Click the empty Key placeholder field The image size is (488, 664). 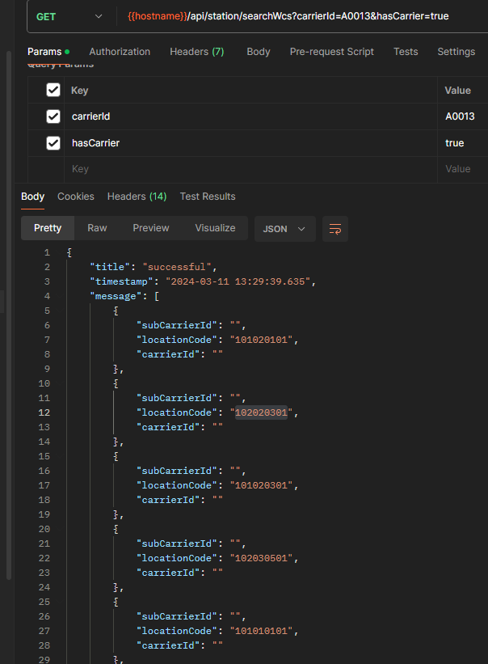pyautogui.click(x=250, y=169)
